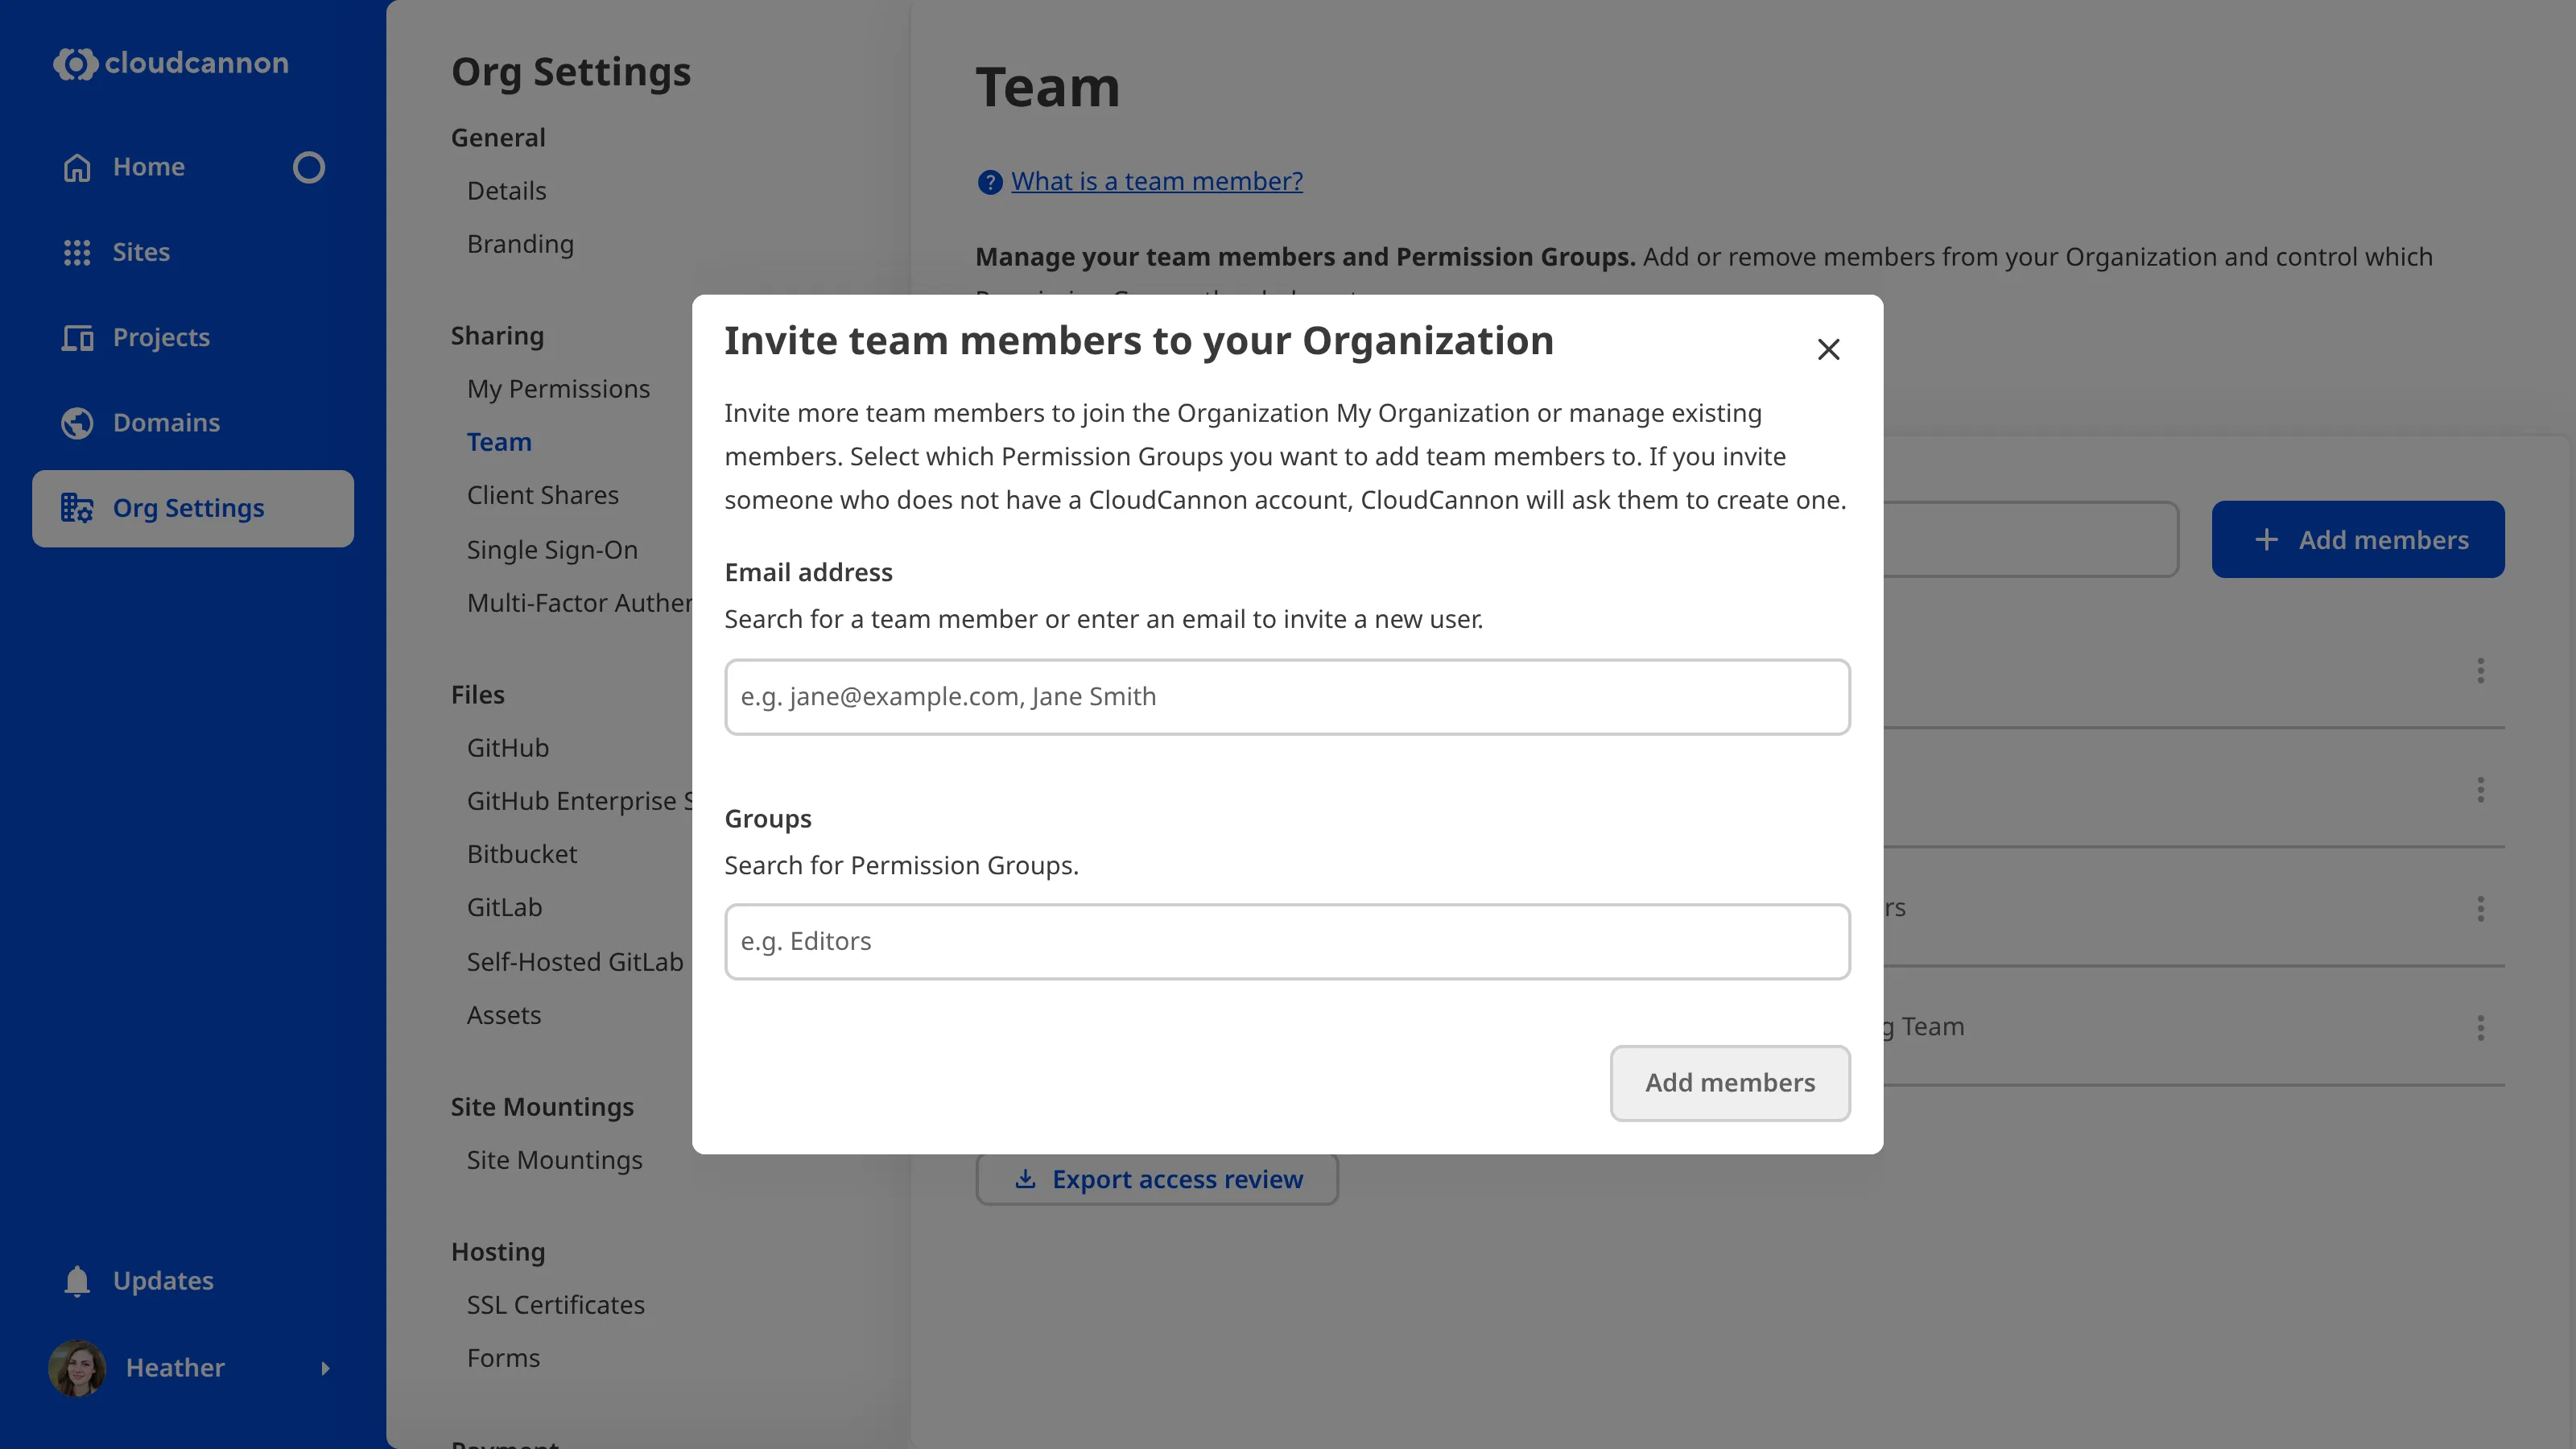Open the kebab menu on the top member row
2576x1449 pixels.
click(2481, 670)
